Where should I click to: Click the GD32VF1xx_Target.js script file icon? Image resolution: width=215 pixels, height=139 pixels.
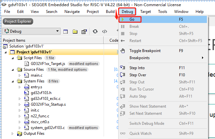(x=27, y=64)
